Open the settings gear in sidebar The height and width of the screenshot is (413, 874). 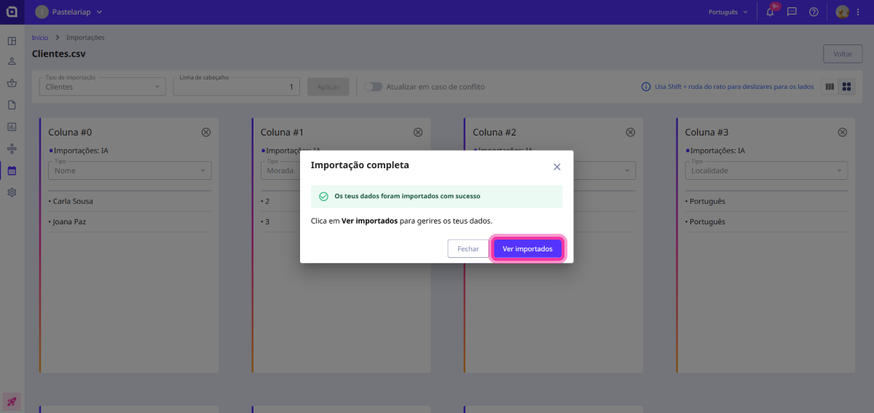pos(12,192)
